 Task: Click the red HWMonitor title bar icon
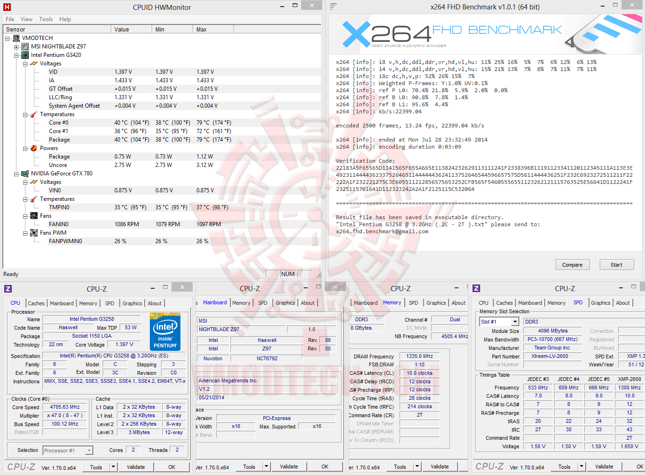click(x=7, y=7)
